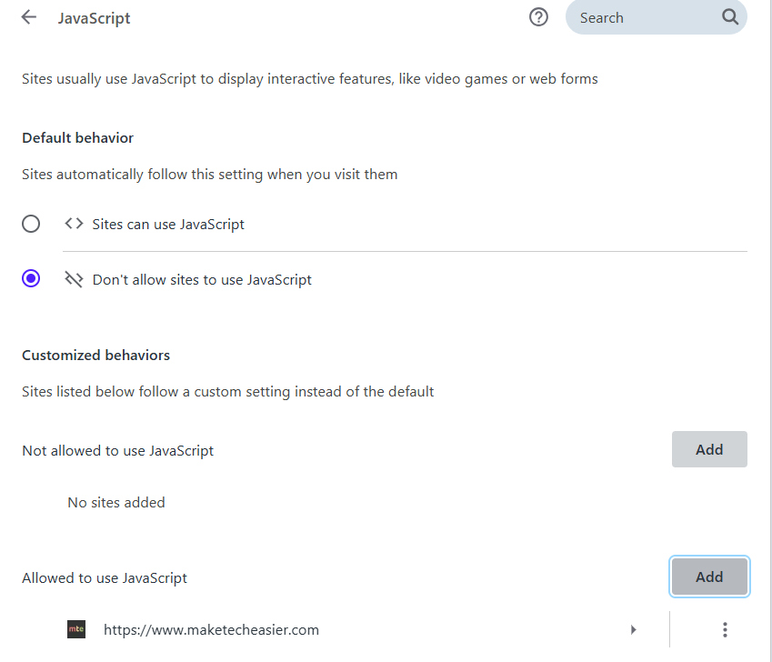Select the JavaScript page heading
This screenshot has width=772, height=662.
[95, 16]
